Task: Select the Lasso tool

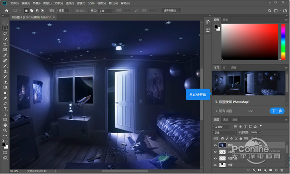Action: click(x=5, y=34)
